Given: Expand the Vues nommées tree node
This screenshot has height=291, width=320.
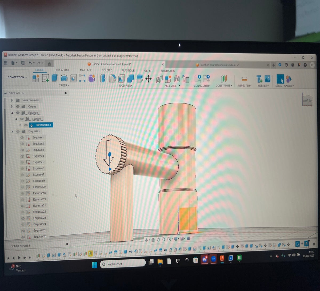Looking at the screenshot, I should coord(12,100).
